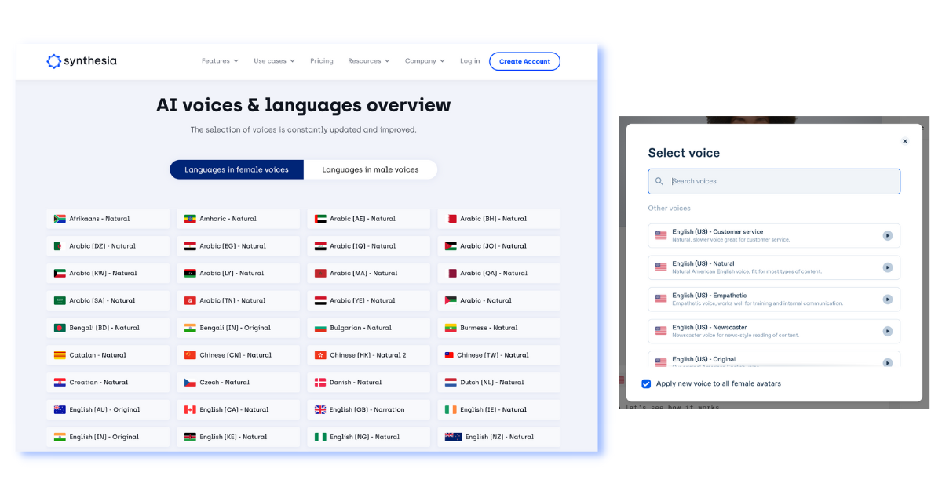Viewport: 942px width, 494px height.
Task: Play the English (US) - Natural voice preview
Action: coord(888,267)
